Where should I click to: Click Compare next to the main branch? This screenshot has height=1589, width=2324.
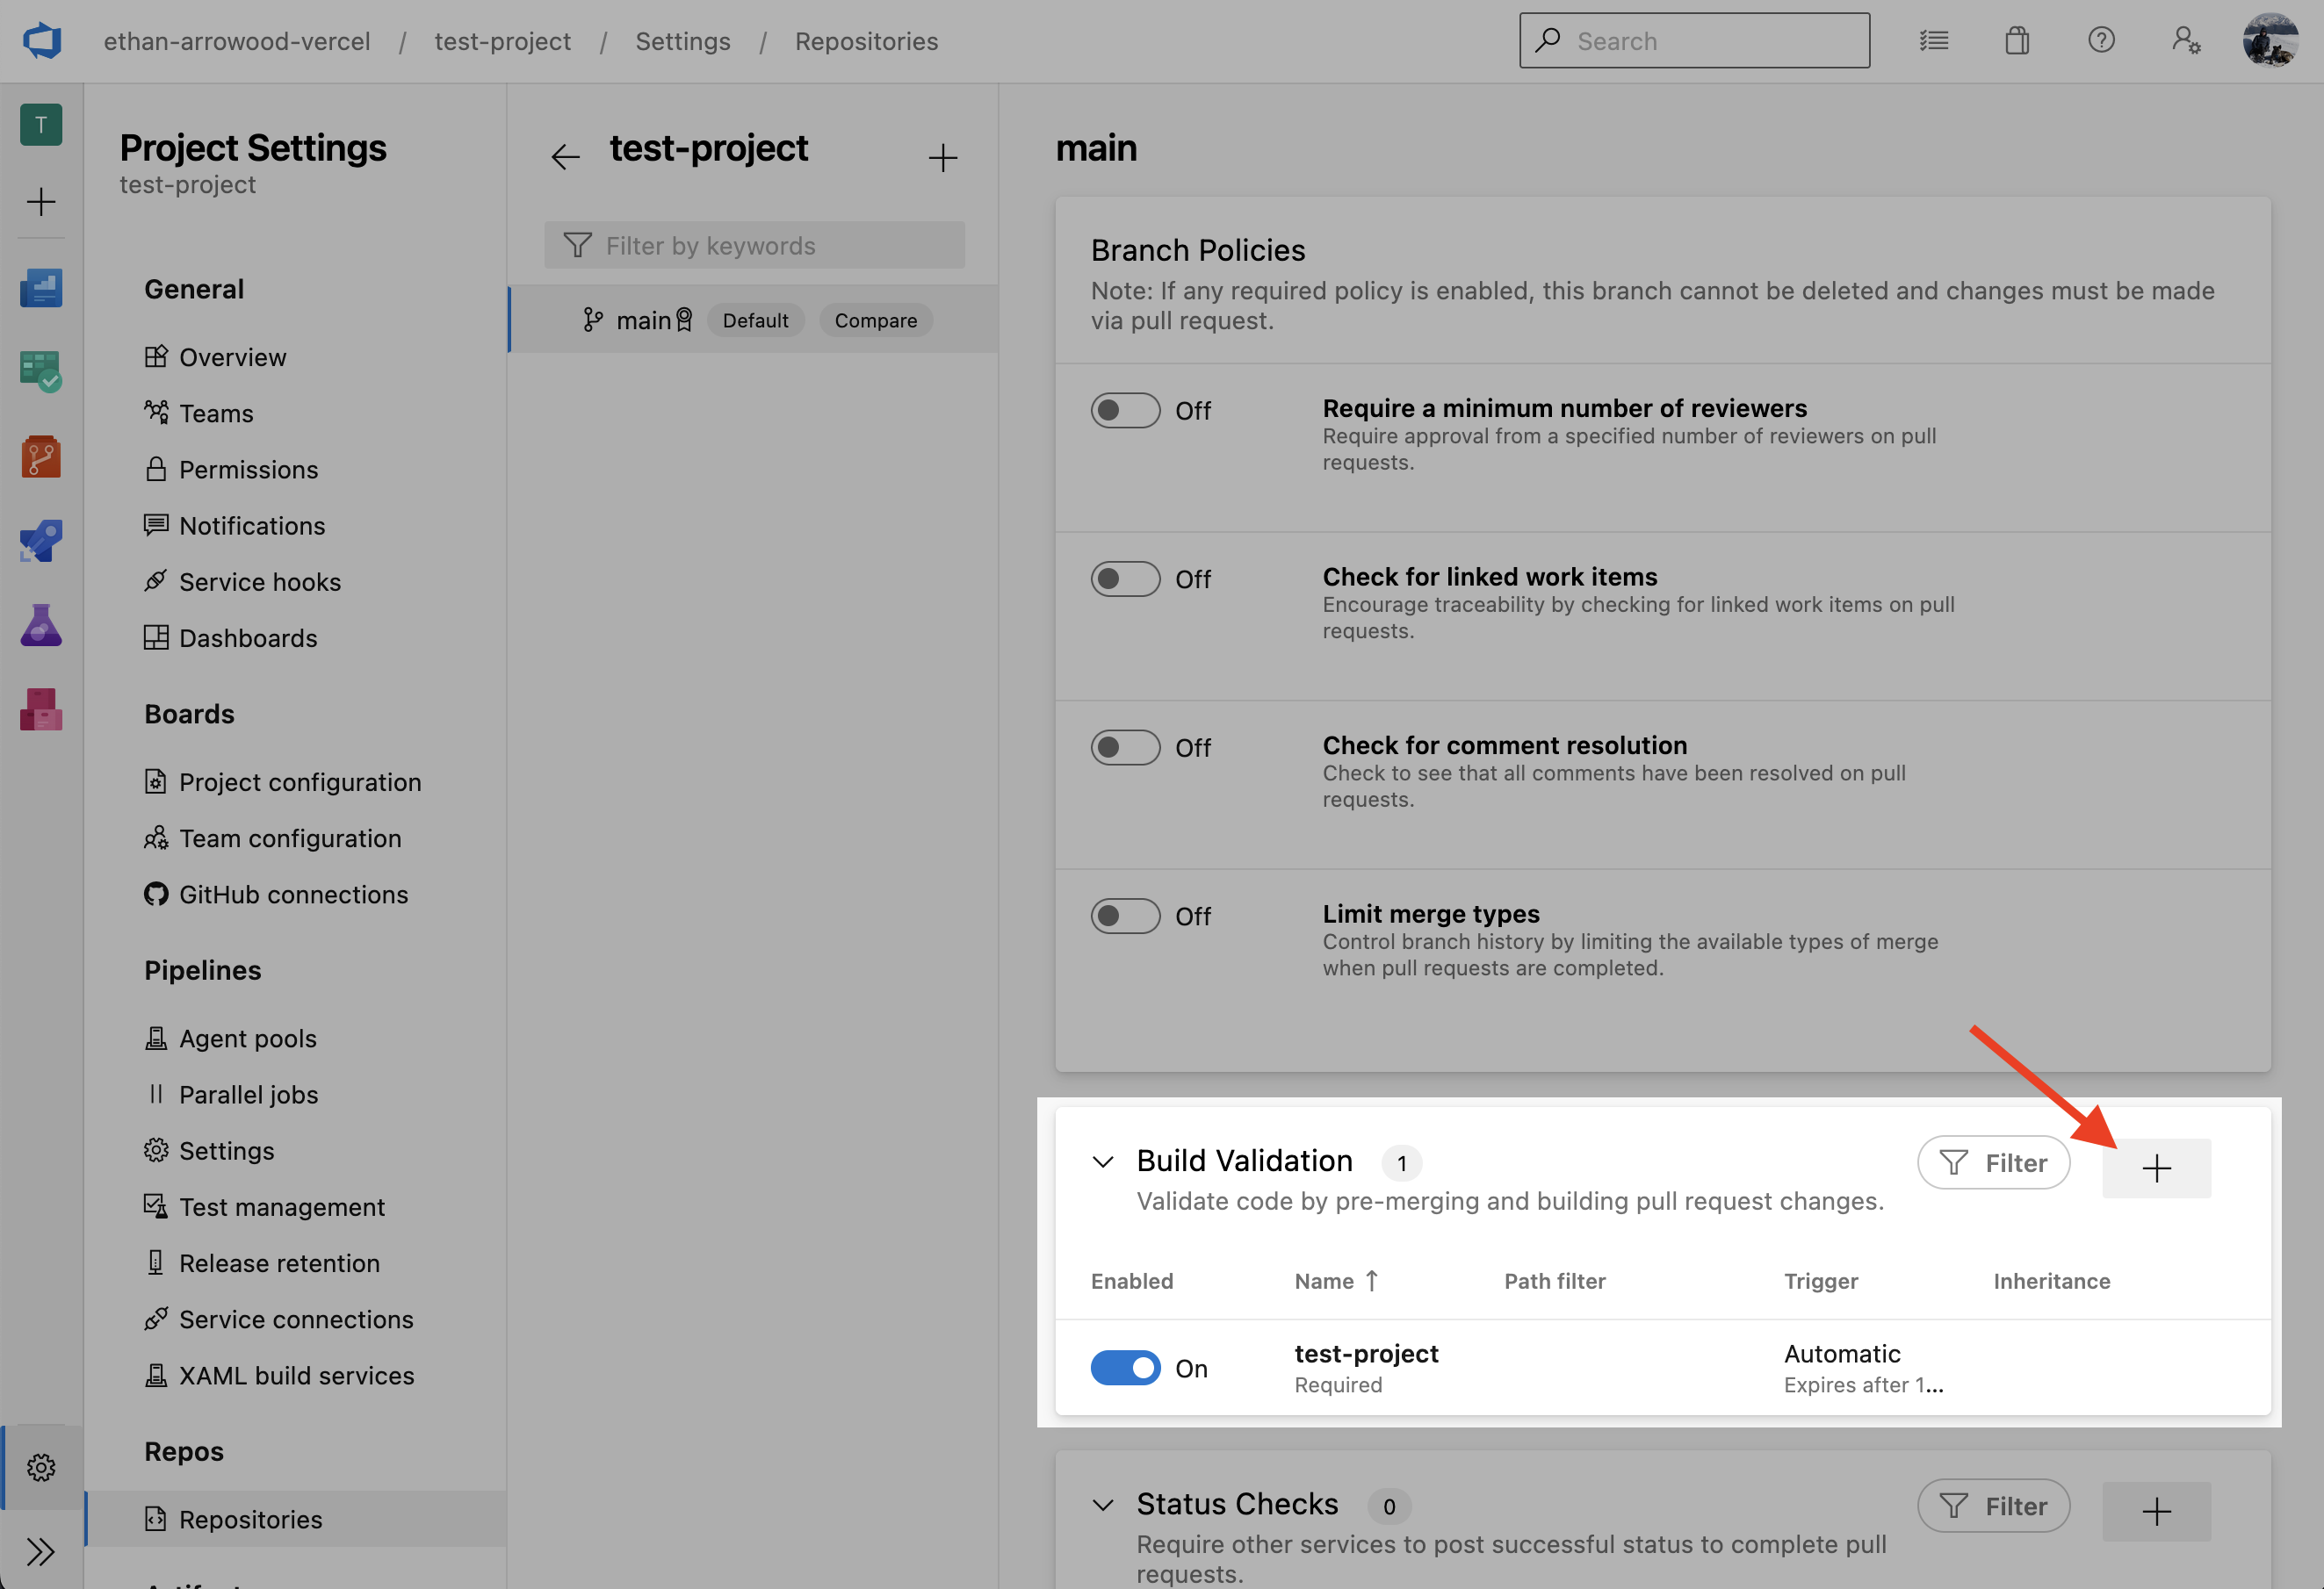tap(875, 320)
